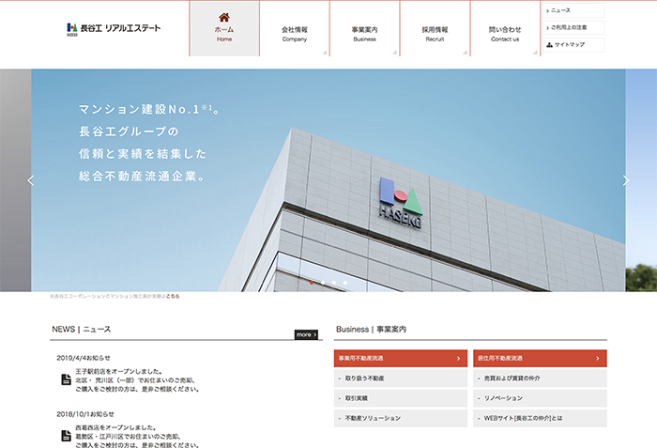This screenshot has width=657, height=448.
Task: Expand 居住用不動産流通 red header
Action: pos(541,358)
